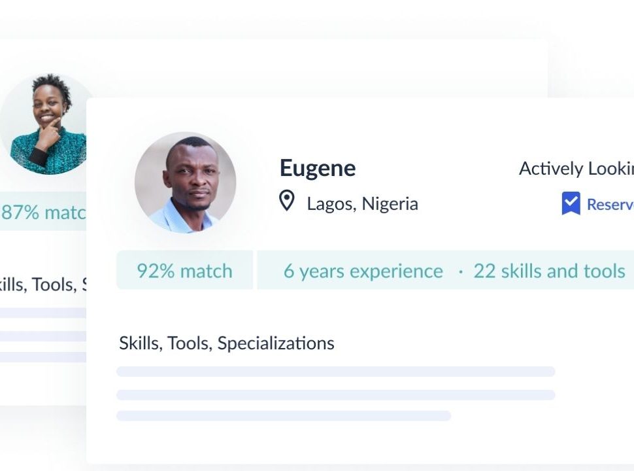
Task: Open Eugene's profile photo
Action: tap(185, 183)
